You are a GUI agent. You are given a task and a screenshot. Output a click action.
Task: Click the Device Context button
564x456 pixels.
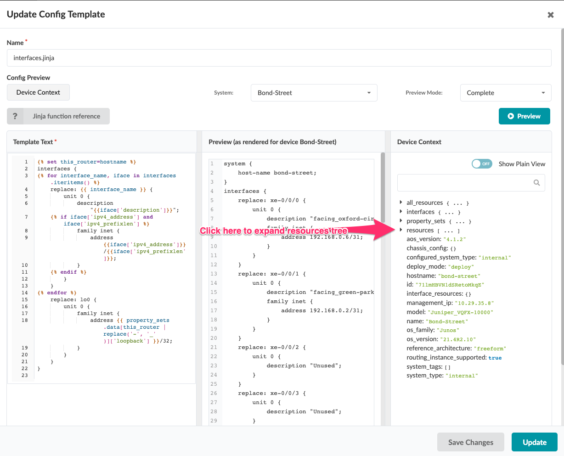(38, 92)
